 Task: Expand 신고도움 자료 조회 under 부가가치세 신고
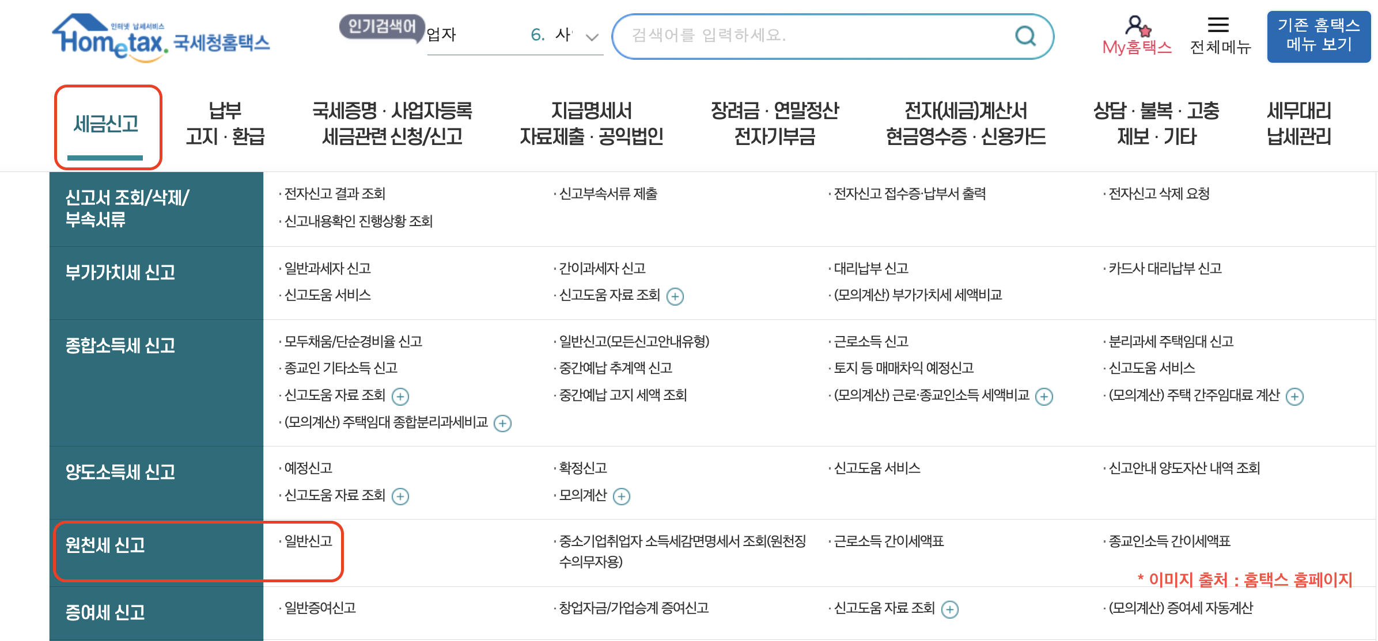[x=675, y=296]
